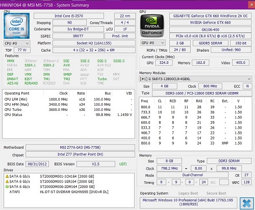The width and height of the screenshot is (255, 210).
Task: Click the Intel Z77 (Panther Point DH) chipset field
Action: [80, 154]
